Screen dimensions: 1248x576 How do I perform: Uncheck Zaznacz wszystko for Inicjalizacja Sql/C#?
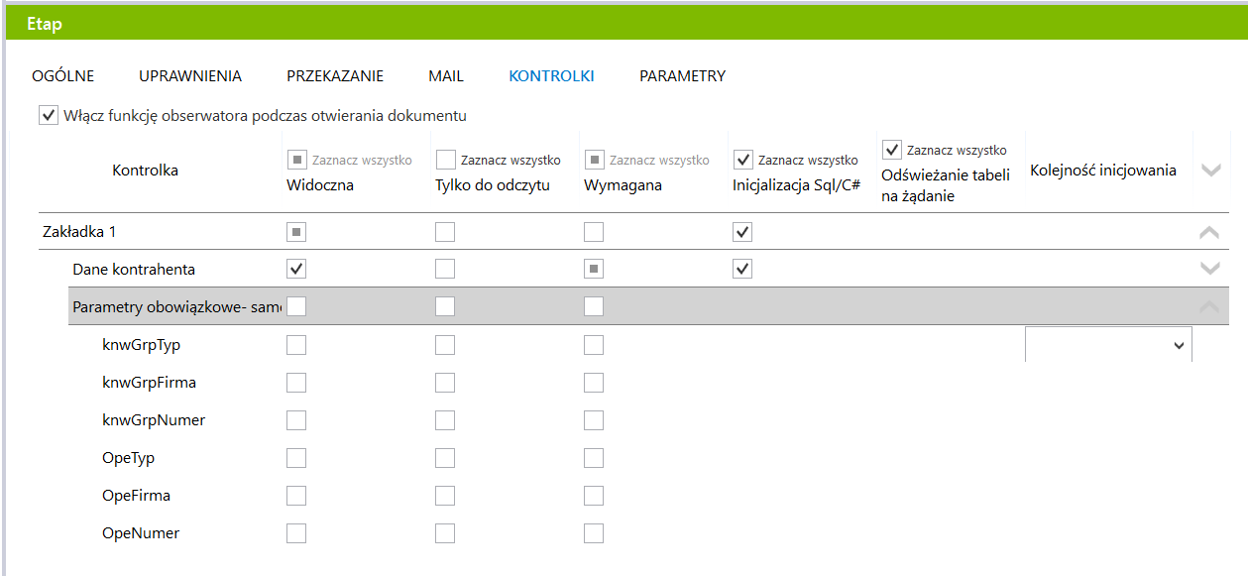coord(742,160)
